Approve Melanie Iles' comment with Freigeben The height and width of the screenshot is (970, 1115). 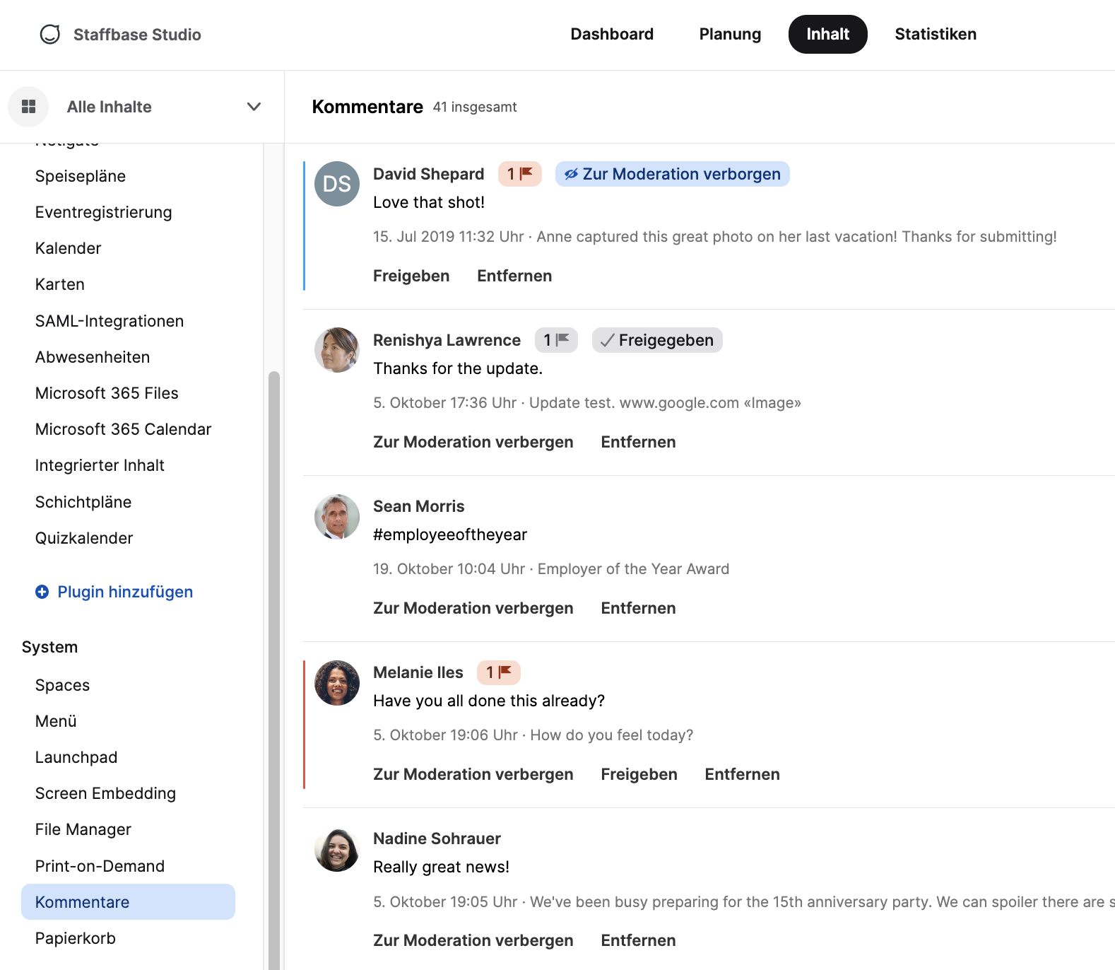pyautogui.click(x=639, y=774)
